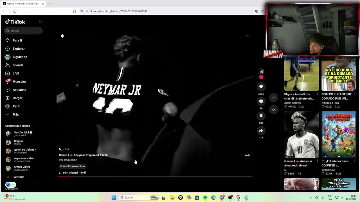Expand the caption with más
This screenshot has width=360, height=202.
[x=247, y=155]
